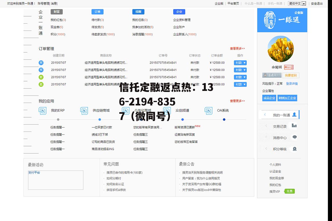Click the person icon beside 我的一账通
332x221 pixels.
(294, 115)
